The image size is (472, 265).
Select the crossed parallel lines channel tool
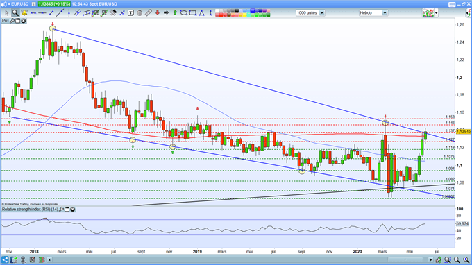[78, 13]
